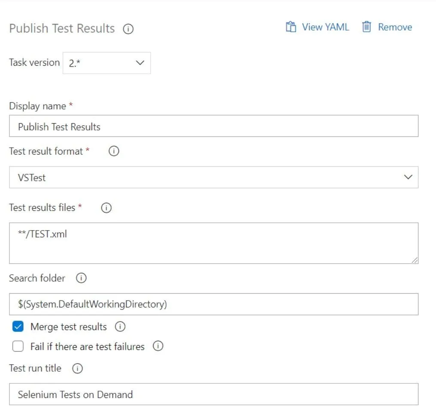
Task: Open the info tooltip for Test result format
Action: pyautogui.click(x=114, y=151)
